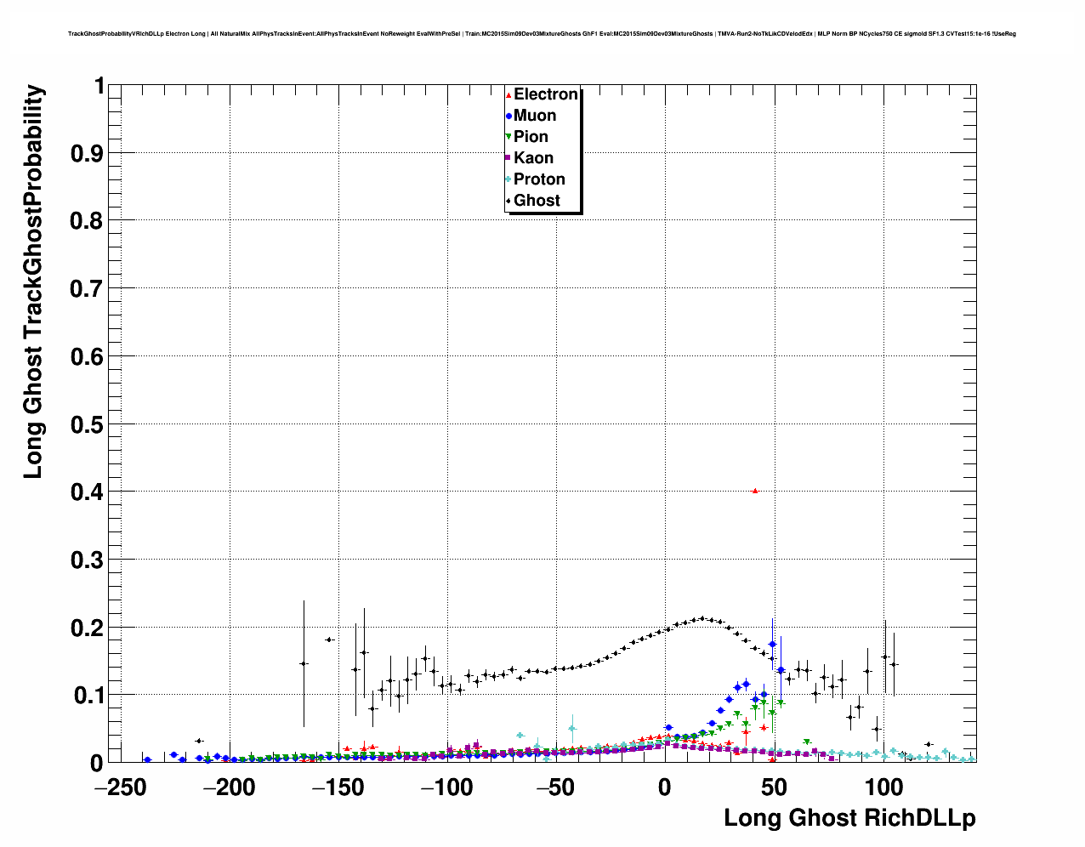This screenshot has width=1085, height=847.
Task: Click y-axis label 0.9
Action: pos(88,153)
